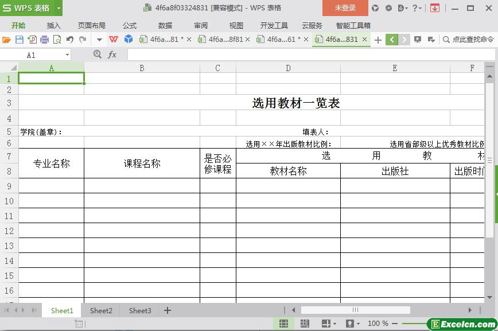Viewport: 498px width, 331px height.
Task: Click the 100 % zoom level text
Action: click(x=378, y=324)
